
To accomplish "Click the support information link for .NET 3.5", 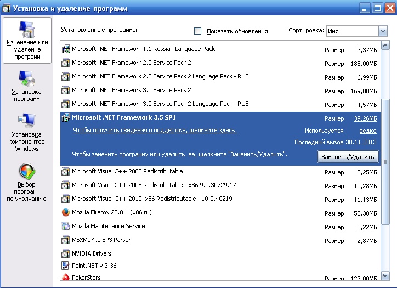I will (x=155, y=131).
